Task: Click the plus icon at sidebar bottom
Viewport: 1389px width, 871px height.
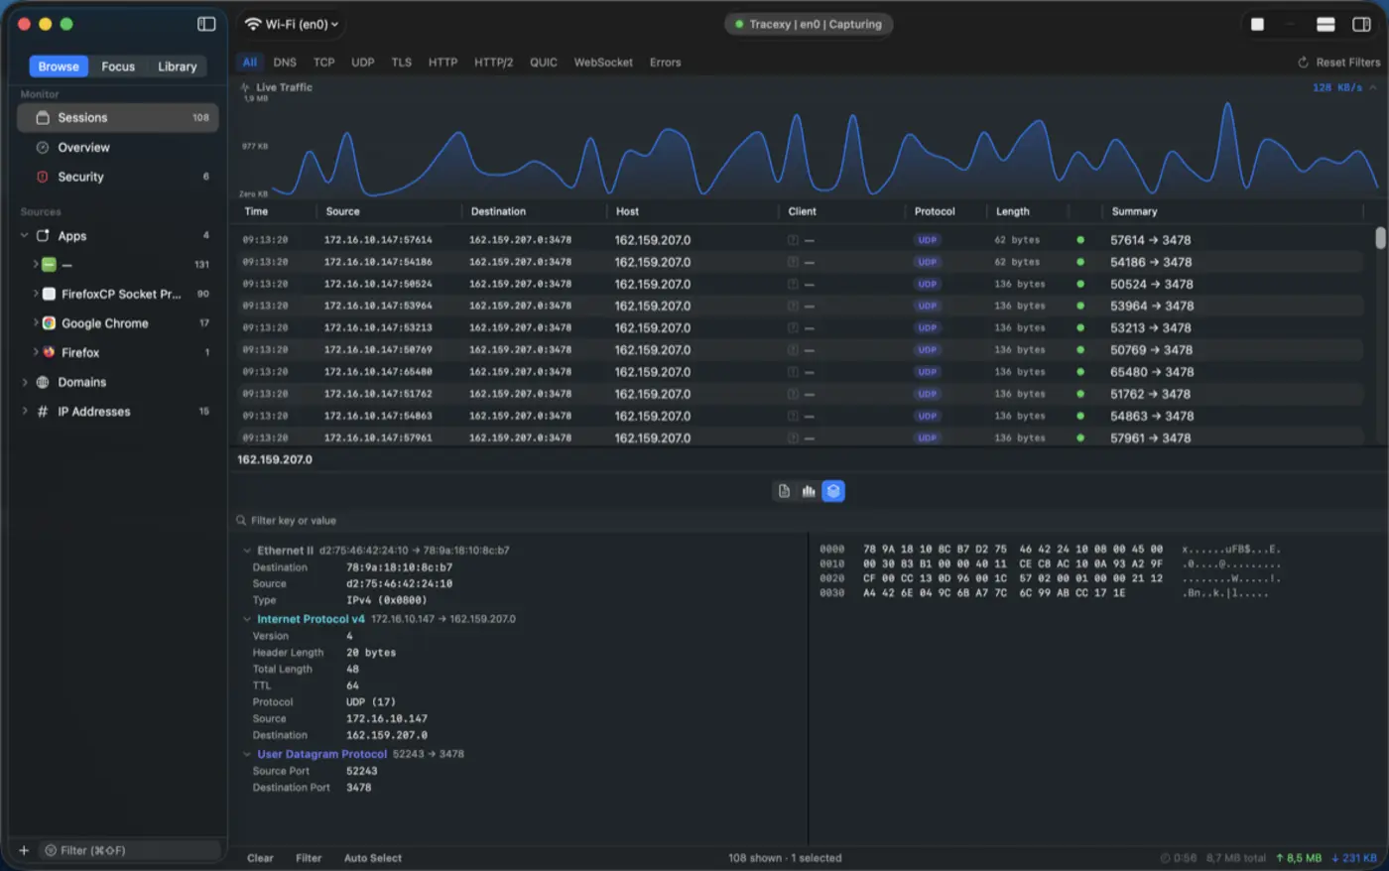Action: (24, 850)
